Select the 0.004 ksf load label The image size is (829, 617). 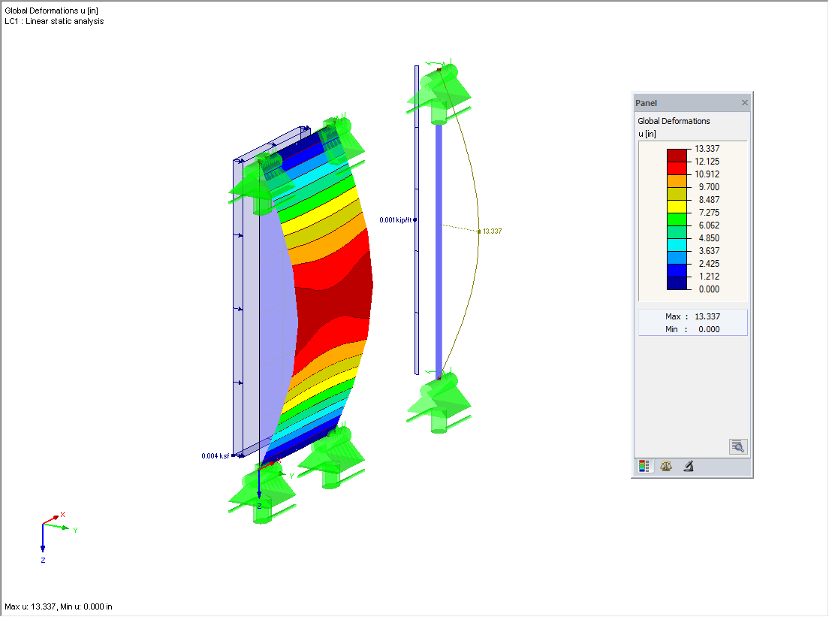(215, 455)
